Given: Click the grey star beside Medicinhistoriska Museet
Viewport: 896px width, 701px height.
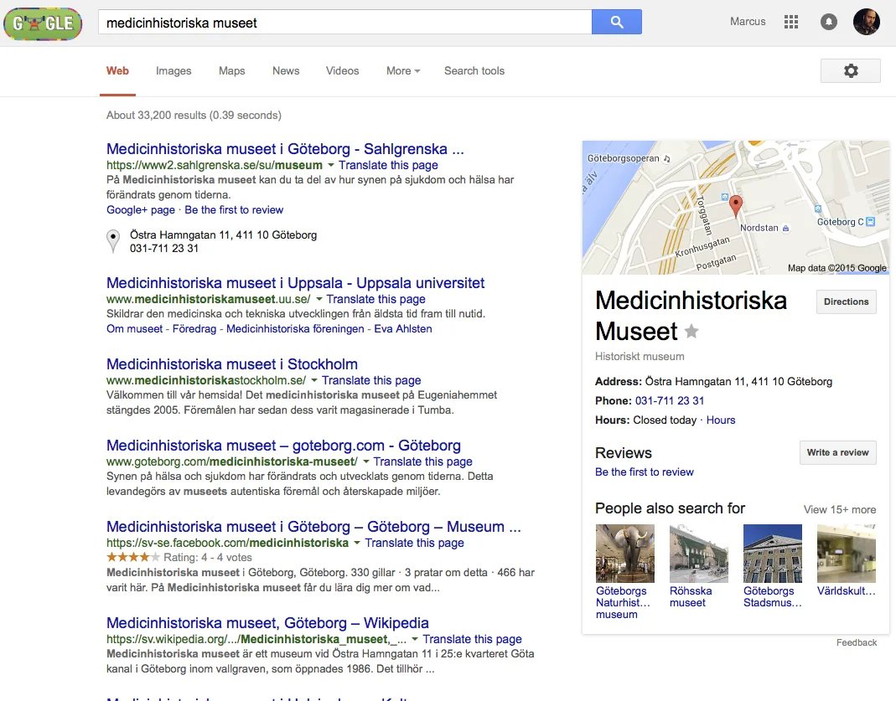Looking at the screenshot, I should 691,331.
